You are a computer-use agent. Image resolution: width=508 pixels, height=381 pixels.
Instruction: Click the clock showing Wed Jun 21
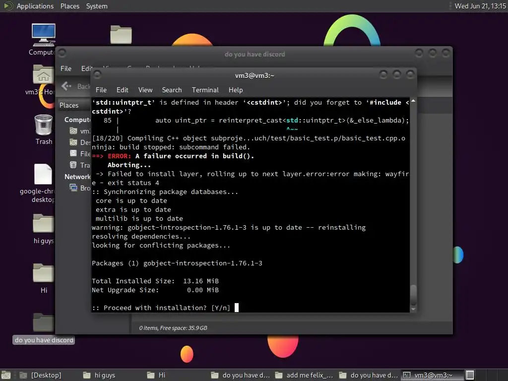pyautogui.click(x=480, y=6)
